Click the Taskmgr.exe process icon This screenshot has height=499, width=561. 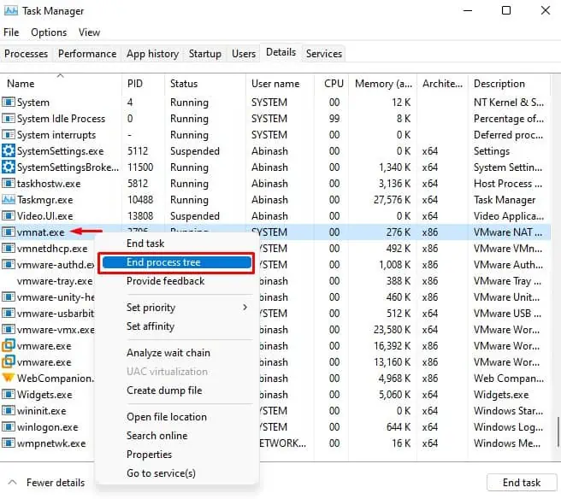(9, 199)
